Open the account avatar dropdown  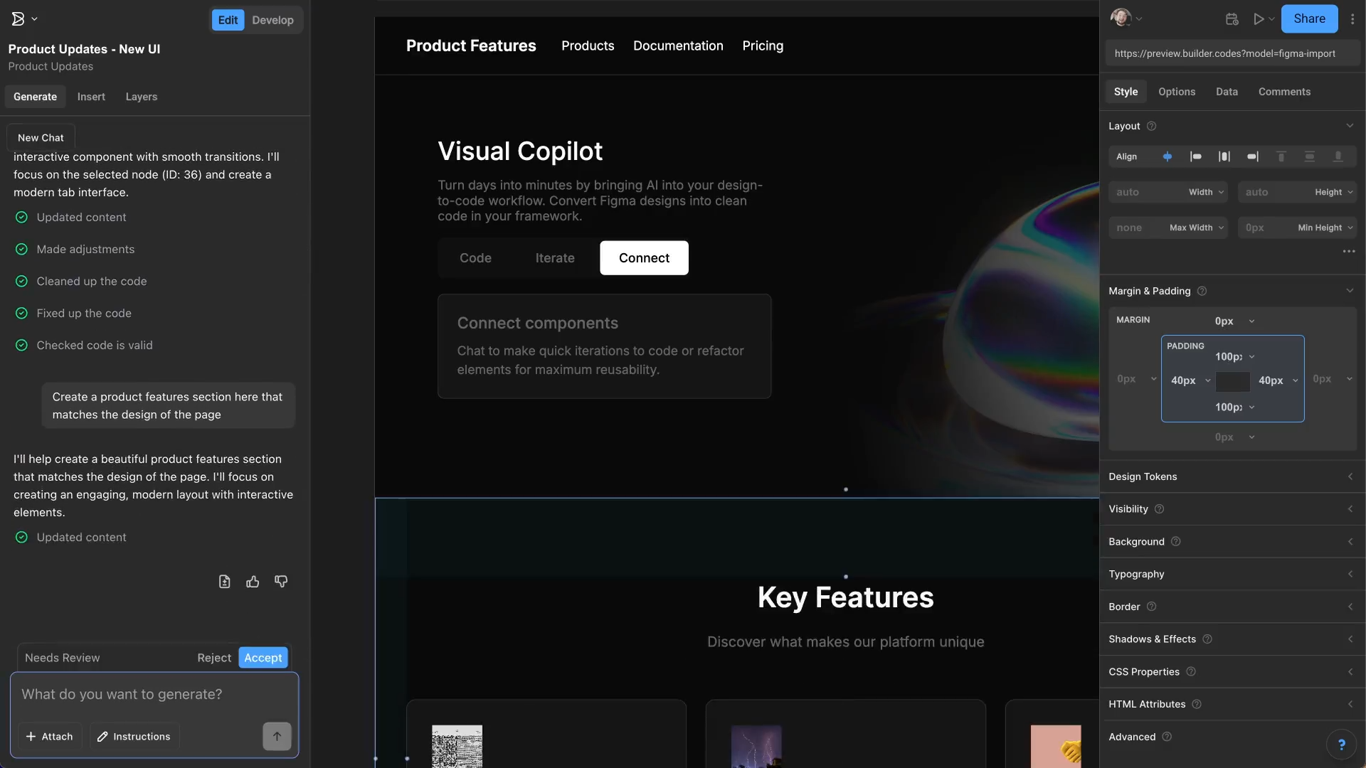tap(1126, 18)
